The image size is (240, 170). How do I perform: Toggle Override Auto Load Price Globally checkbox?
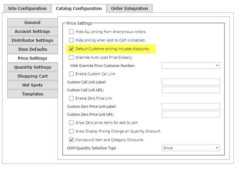tap(71, 57)
